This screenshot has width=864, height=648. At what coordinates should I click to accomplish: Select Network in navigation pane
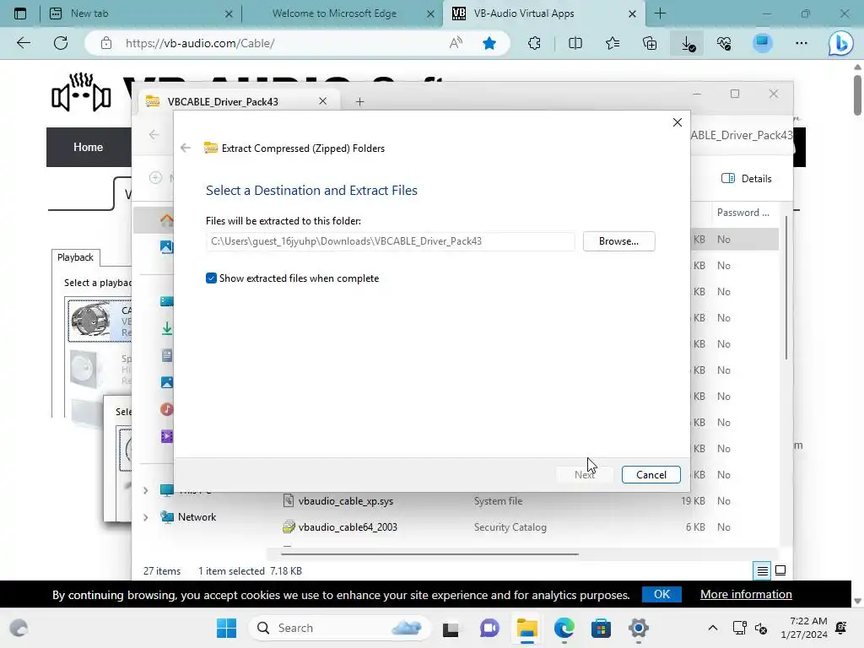197,517
